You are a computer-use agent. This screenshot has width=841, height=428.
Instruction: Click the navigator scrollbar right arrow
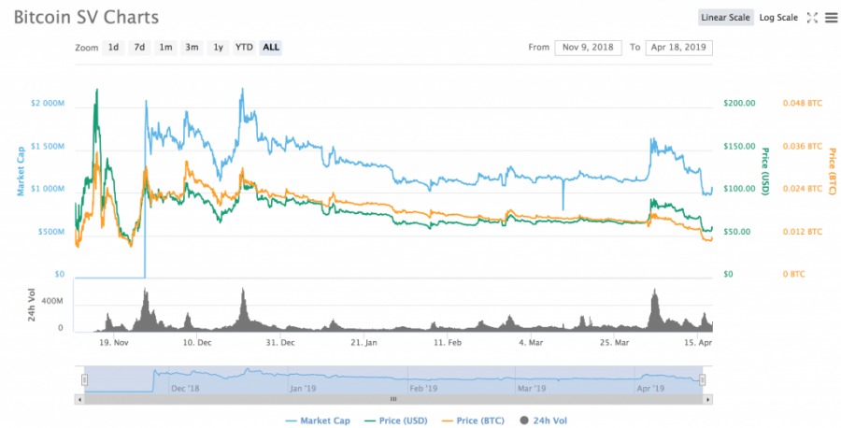coord(708,399)
